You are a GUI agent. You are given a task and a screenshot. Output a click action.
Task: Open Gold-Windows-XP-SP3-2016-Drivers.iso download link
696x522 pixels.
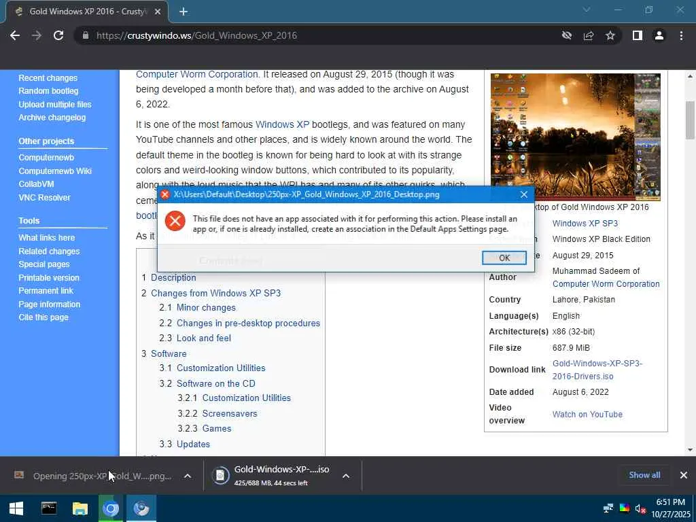coord(597,370)
